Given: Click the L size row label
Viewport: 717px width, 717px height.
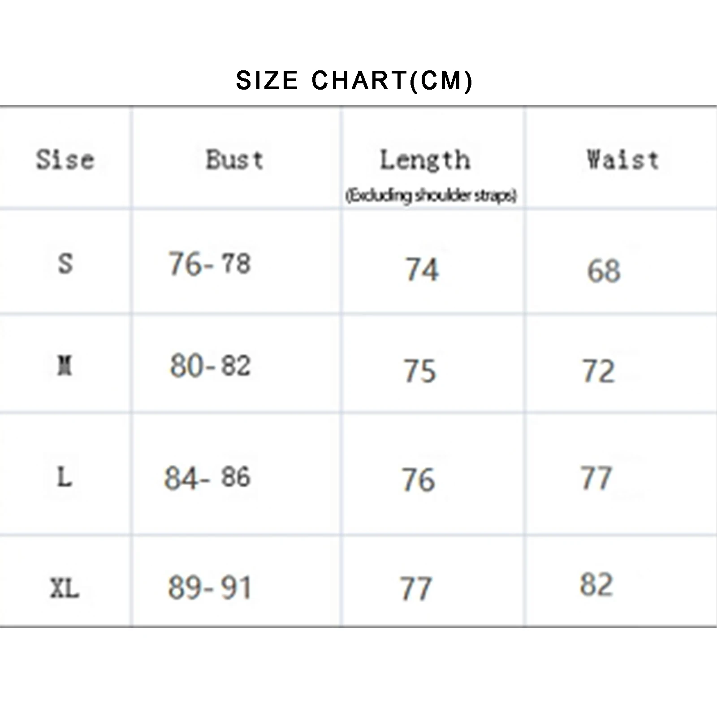Looking at the screenshot, I should [65, 476].
